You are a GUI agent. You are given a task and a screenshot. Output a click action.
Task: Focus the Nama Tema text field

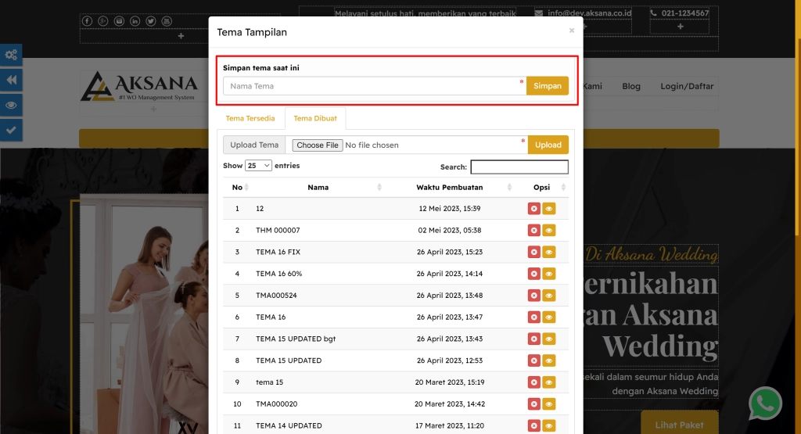pyautogui.click(x=374, y=86)
